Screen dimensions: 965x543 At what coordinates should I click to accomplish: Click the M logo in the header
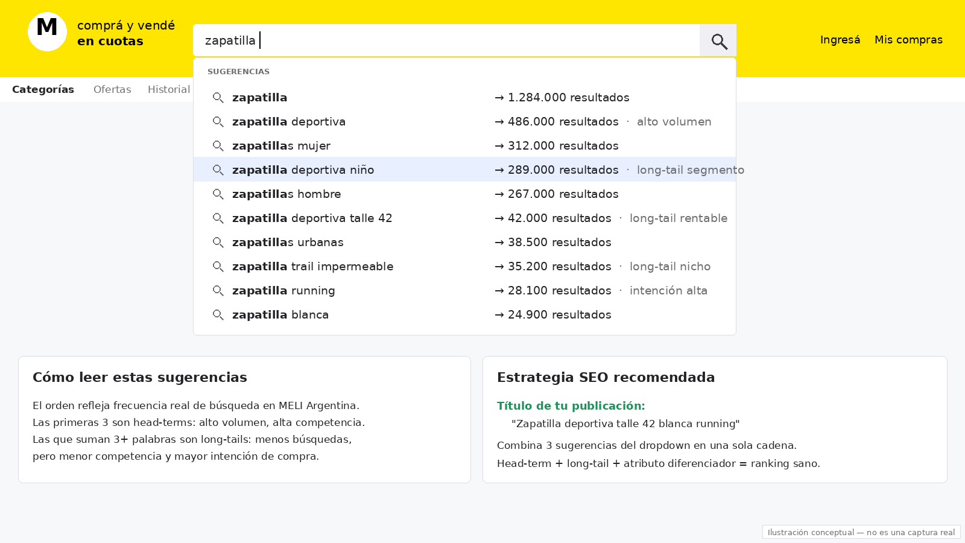point(47,31)
